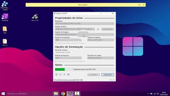Open Rufus About info icon
Viewport: 170px width, 96px height.
60,75
